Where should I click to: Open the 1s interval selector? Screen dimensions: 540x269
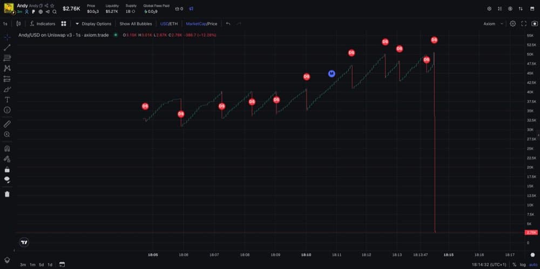pyautogui.click(x=5, y=24)
